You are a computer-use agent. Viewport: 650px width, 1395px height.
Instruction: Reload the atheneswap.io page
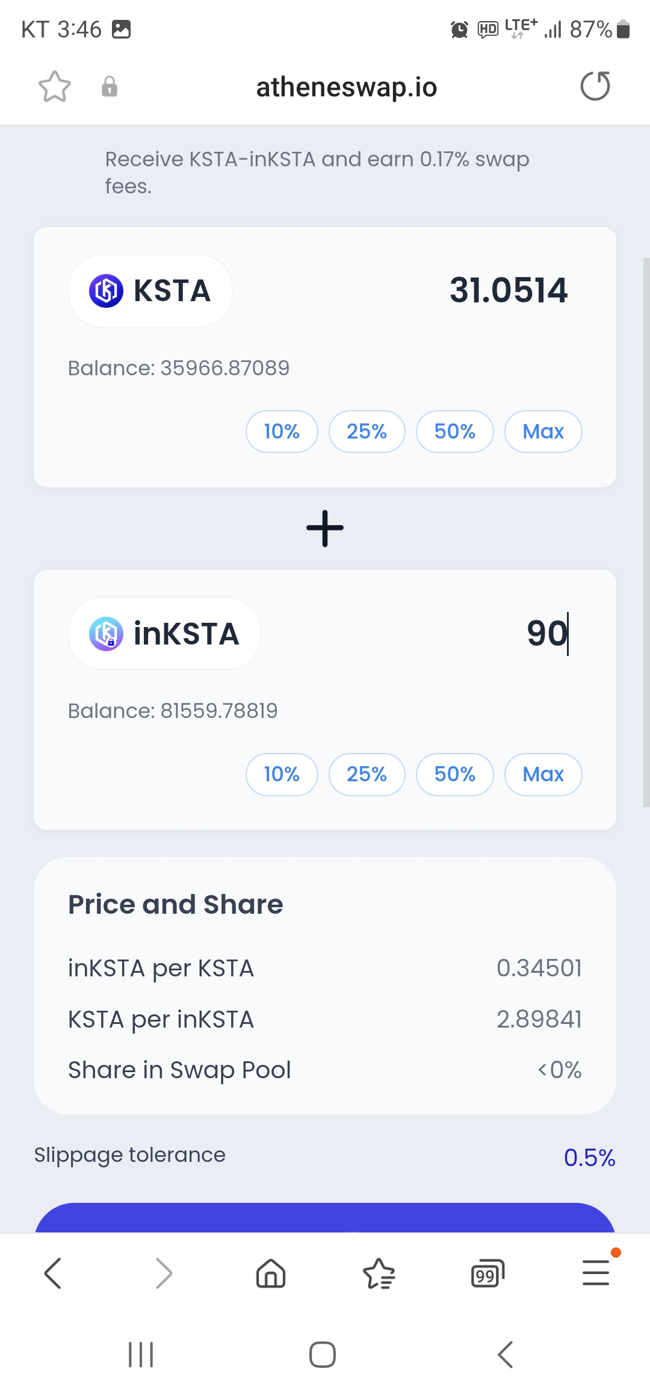[595, 86]
